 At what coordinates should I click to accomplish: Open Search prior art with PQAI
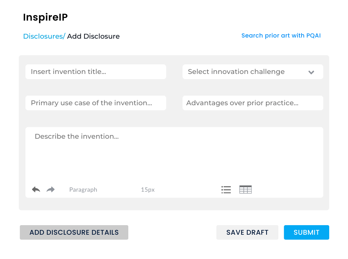[x=281, y=35]
